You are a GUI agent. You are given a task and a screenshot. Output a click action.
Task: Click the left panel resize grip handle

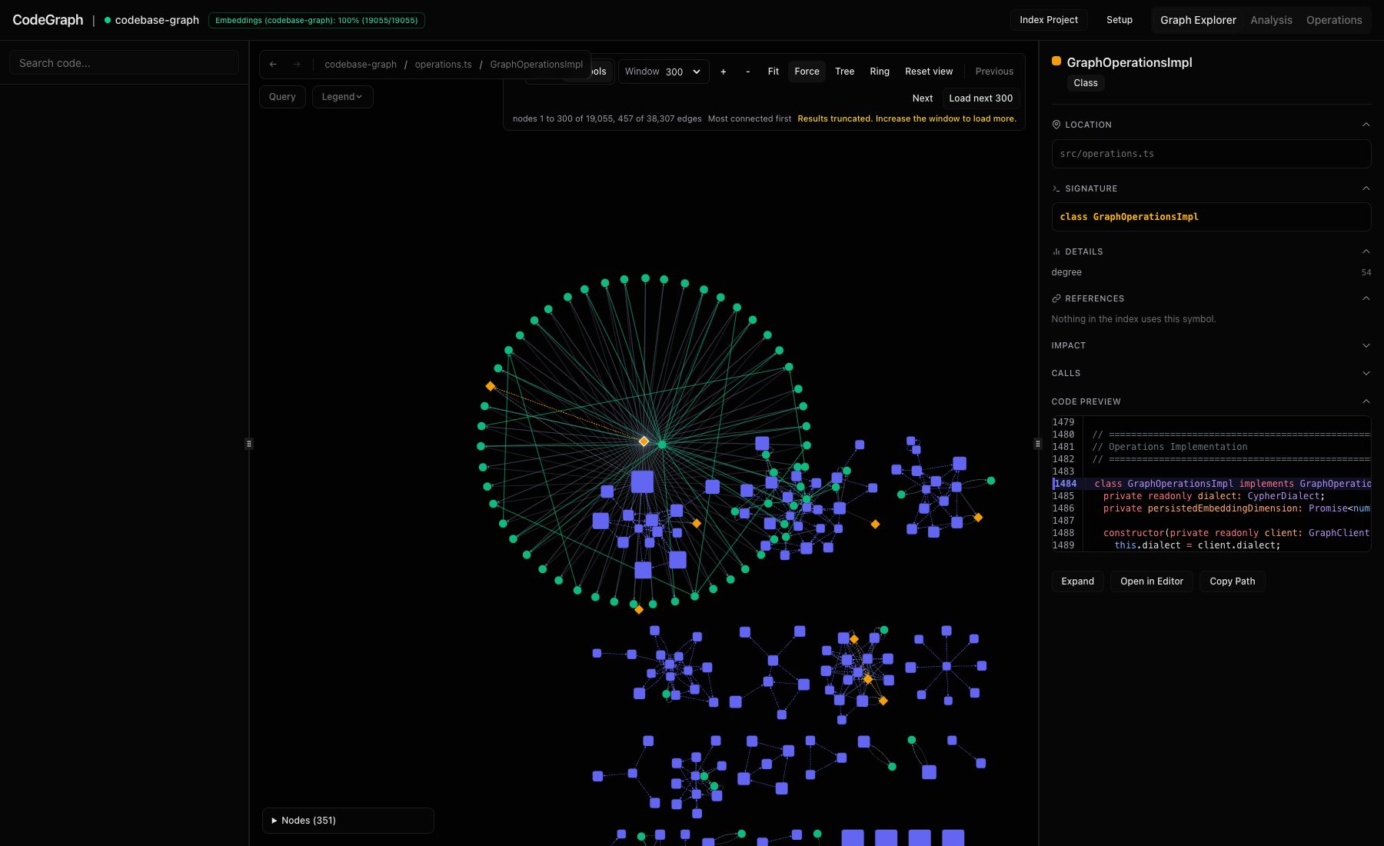coord(249,444)
